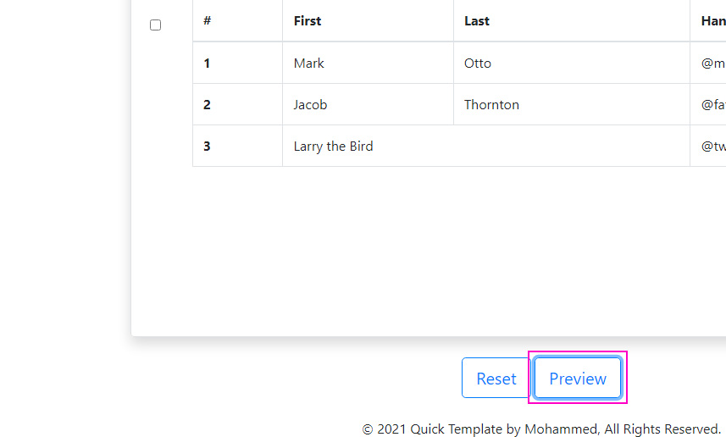Click the '#' column header
The width and height of the screenshot is (726, 437).
208,21
